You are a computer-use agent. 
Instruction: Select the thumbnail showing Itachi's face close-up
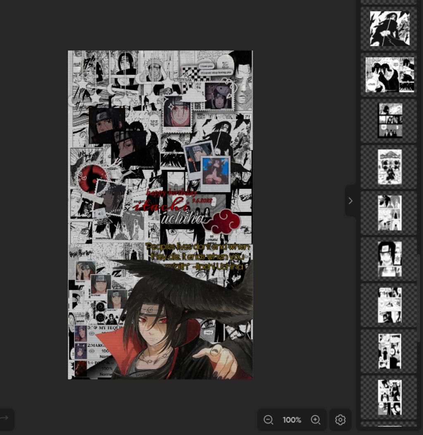coord(389,259)
